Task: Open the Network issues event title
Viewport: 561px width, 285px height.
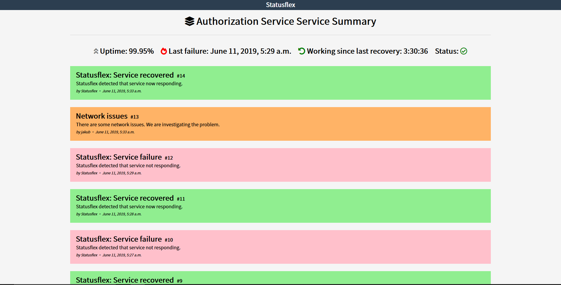Action: tap(102, 116)
